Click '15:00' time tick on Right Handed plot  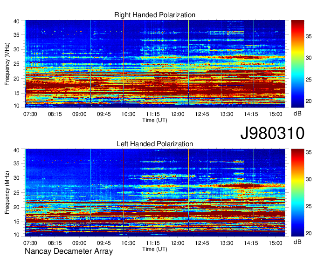tap(276, 114)
